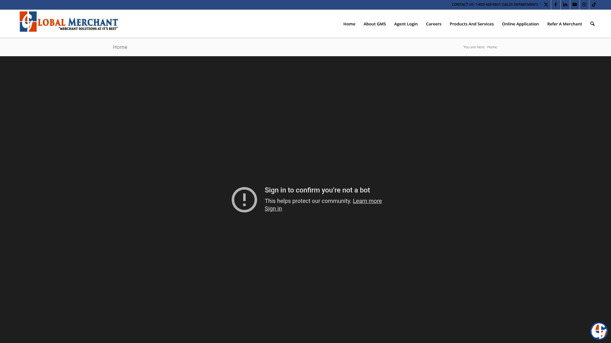Open the X (Twitter) social icon
This screenshot has height=343, width=611.
pos(546,5)
